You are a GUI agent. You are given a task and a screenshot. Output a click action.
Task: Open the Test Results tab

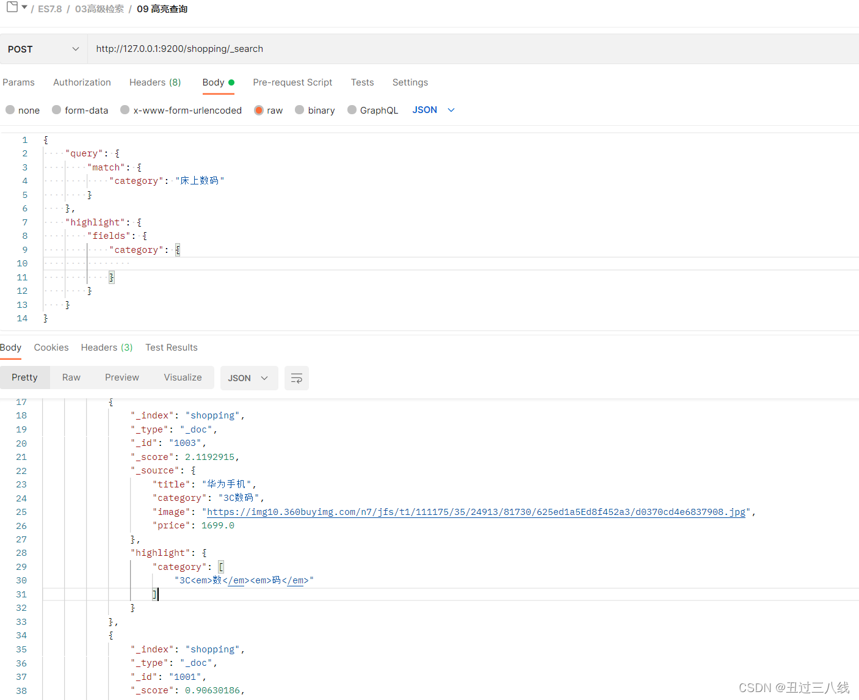click(x=172, y=348)
